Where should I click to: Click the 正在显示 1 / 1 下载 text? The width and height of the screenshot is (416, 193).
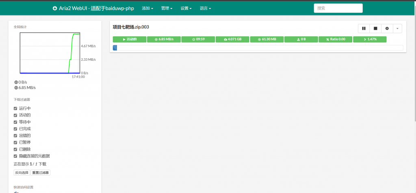pyautogui.click(x=30, y=164)
